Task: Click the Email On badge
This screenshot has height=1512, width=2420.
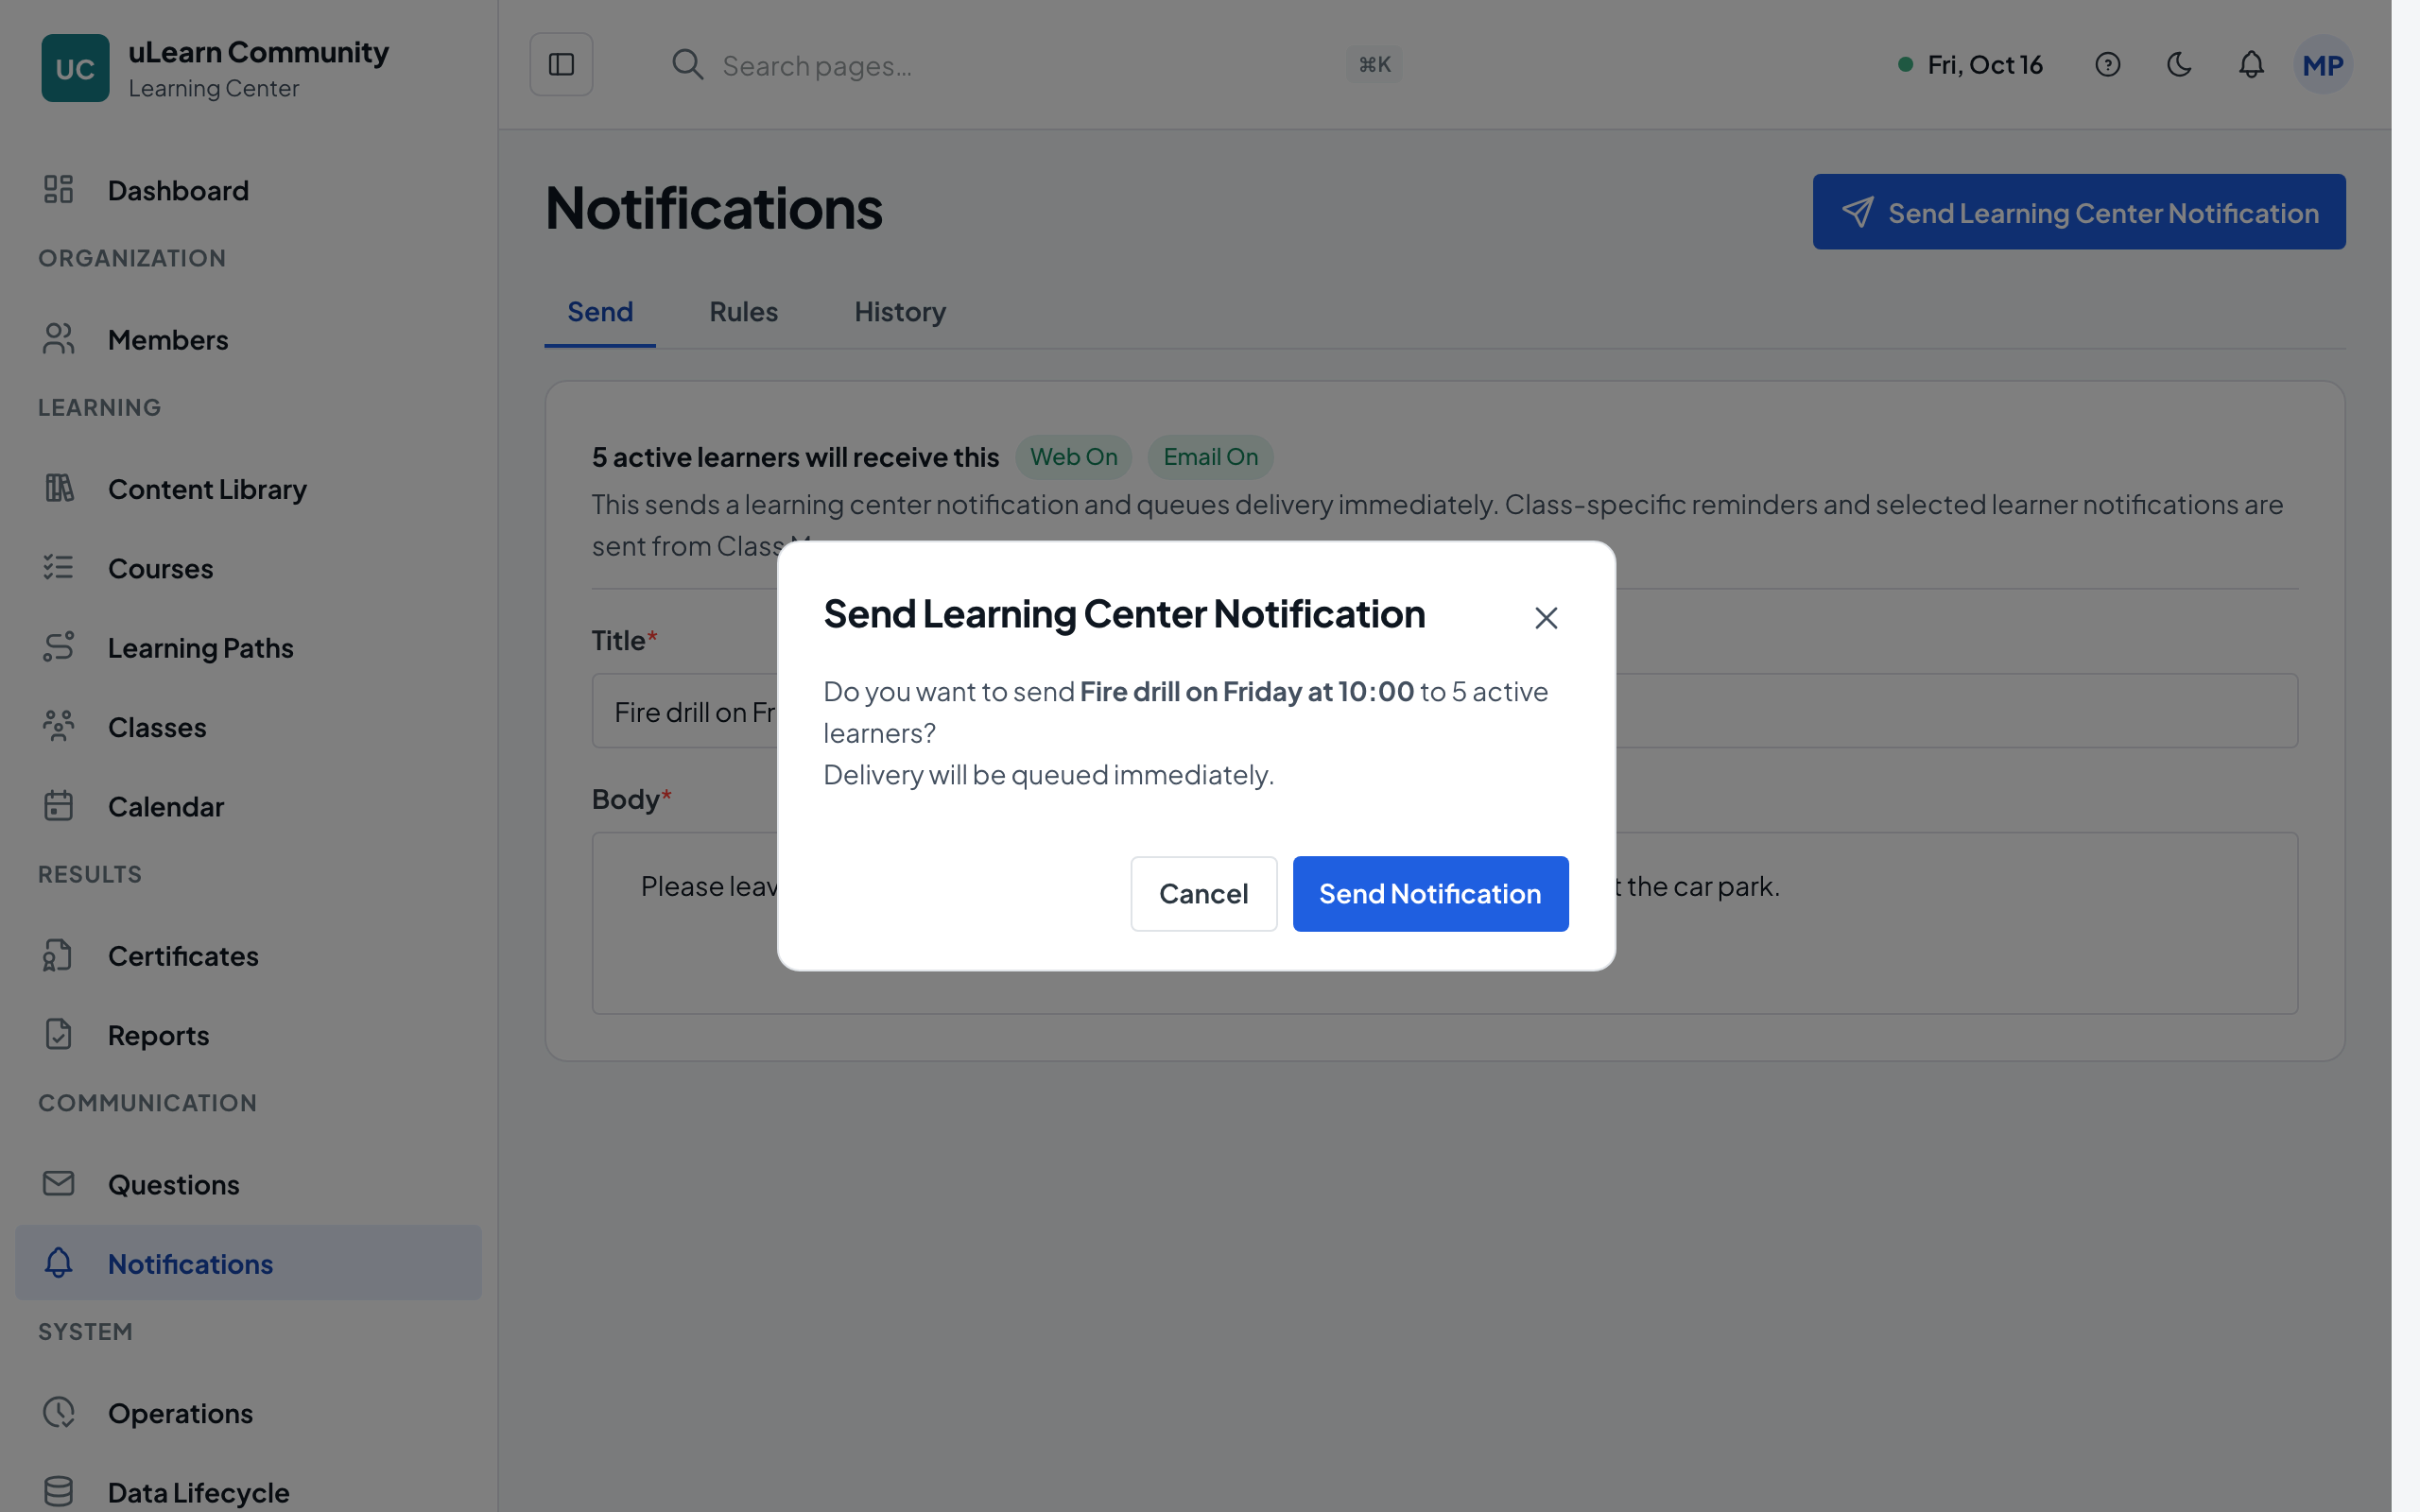Action: 1210,457
